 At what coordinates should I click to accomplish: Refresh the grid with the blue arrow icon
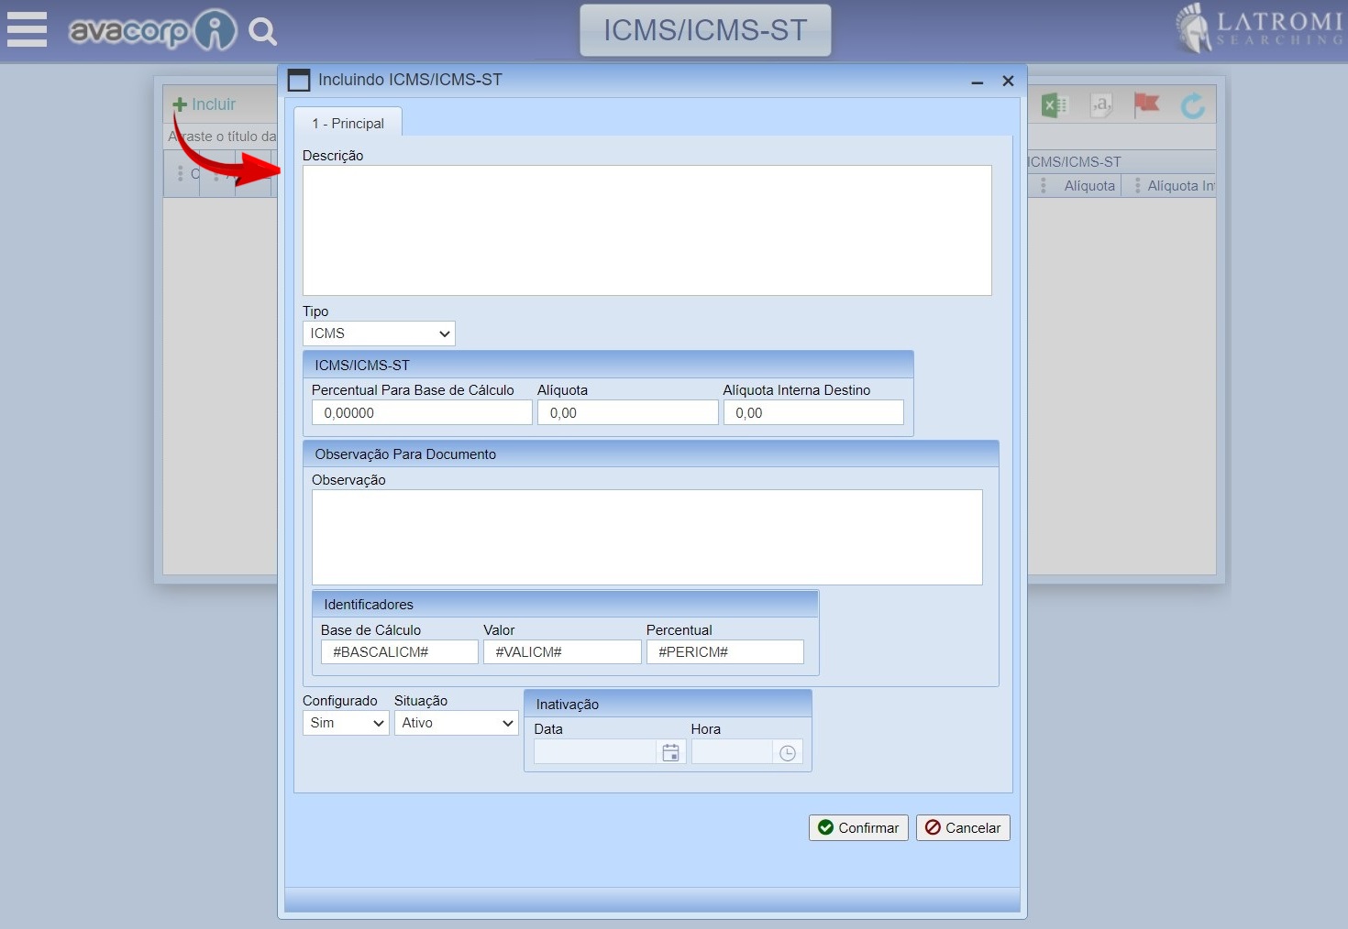click(1192, 106)
